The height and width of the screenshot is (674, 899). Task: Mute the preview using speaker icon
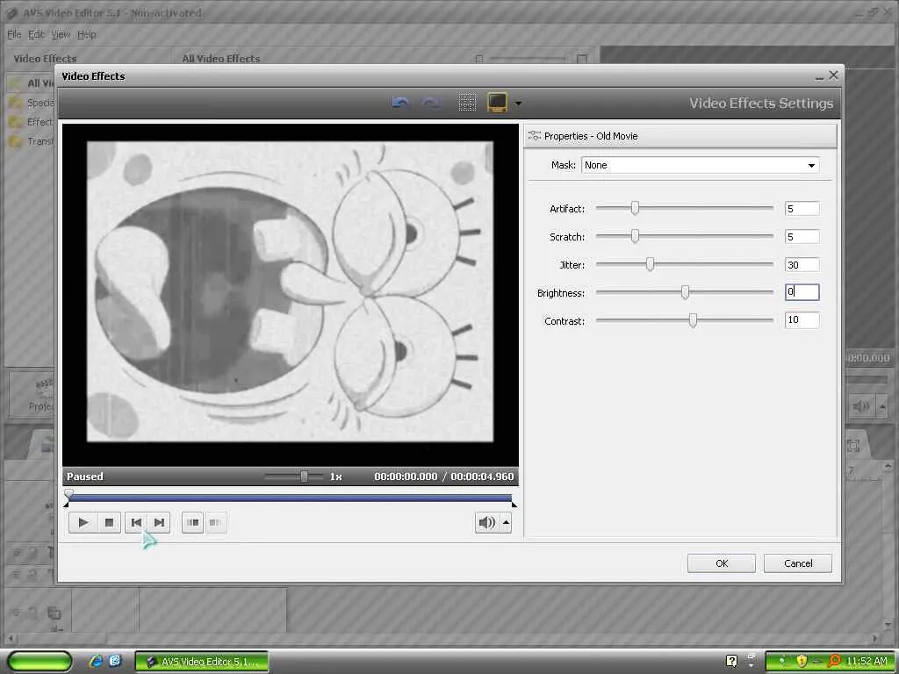(486, 523)
